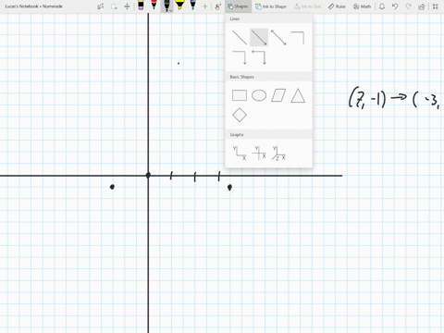The height and width of the screenshot is (333, 444).
Task: Insert the single-headed arrow line
Action: [x=259, y=38]
